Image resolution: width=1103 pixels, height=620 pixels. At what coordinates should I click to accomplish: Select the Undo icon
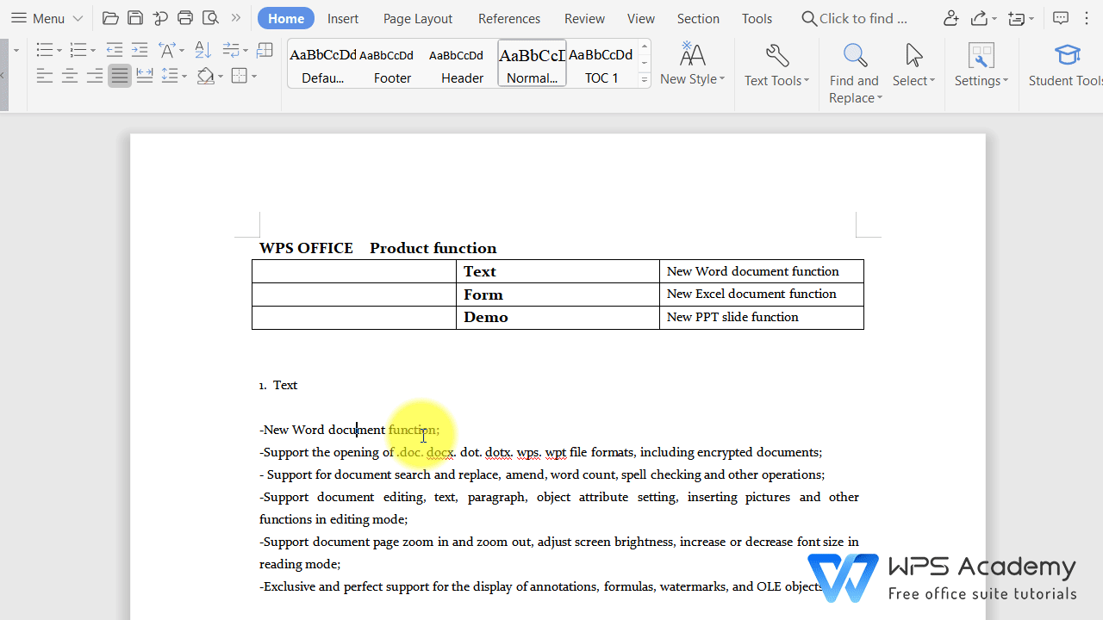[x=159, y=17]
